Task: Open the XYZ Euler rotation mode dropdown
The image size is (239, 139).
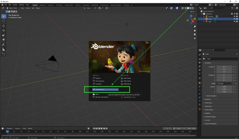Action: [224, 83]
